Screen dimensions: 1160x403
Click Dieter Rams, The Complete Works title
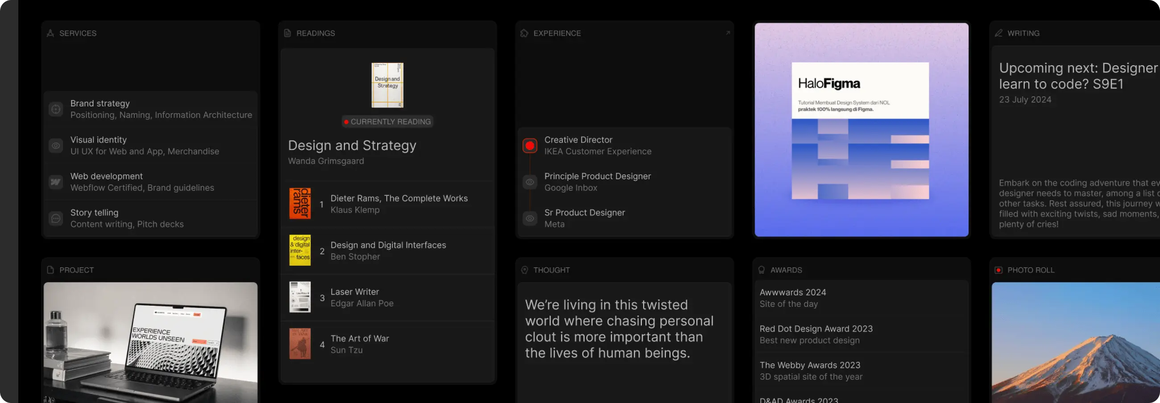[x=399, y=198]
